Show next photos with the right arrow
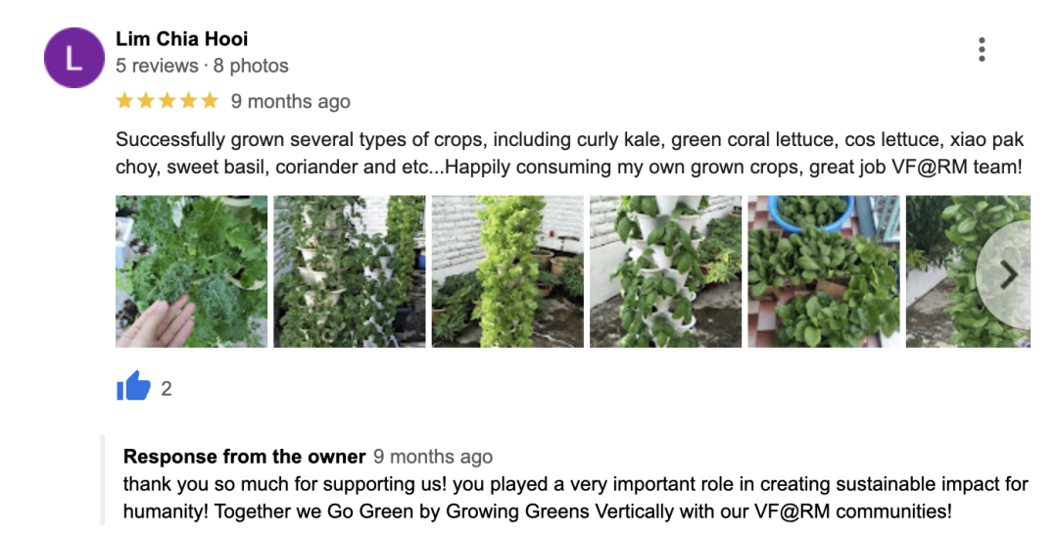Image resolution: width=1058 pixels, height=537 pixels. pyautogui.click(x=1008, y=275)
